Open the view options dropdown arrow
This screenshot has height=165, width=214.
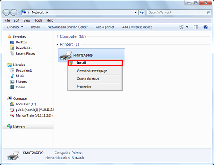pos(187,27)
